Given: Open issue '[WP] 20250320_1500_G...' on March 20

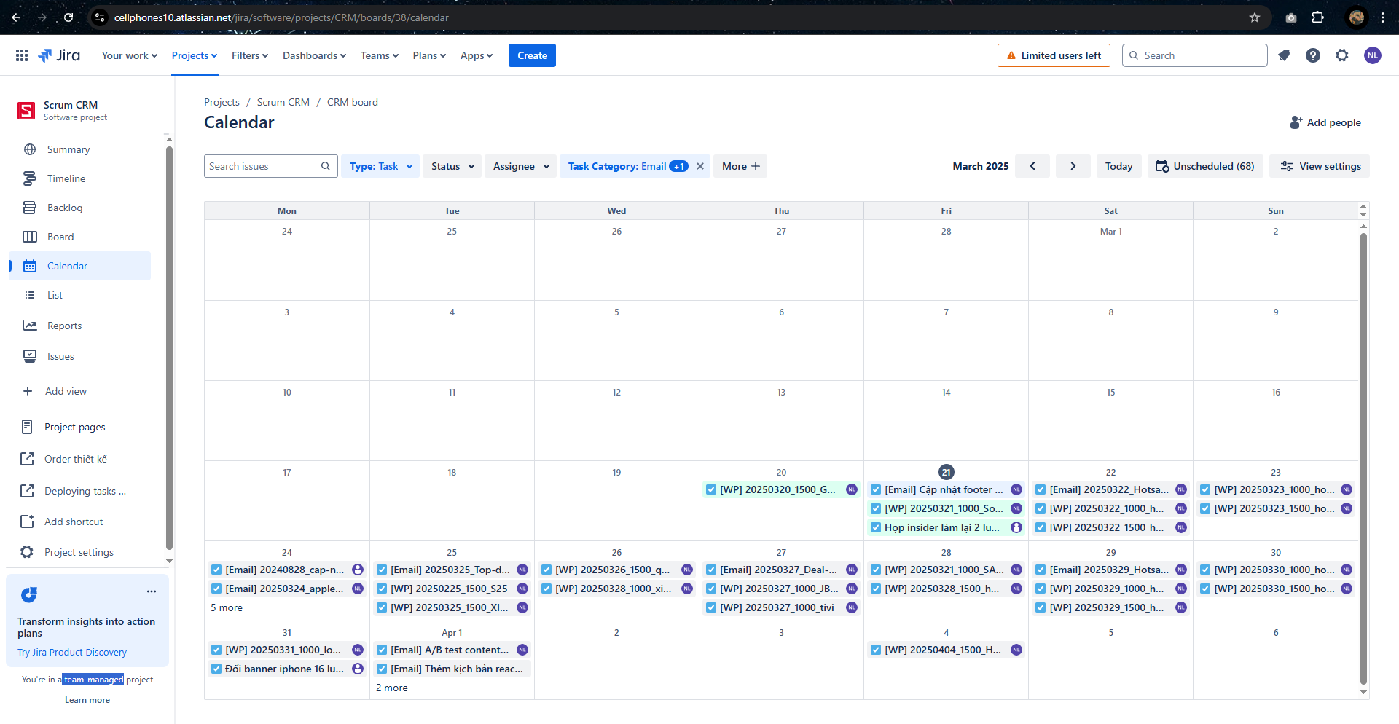Looking at the screenshot, I should tap(781, 489).
